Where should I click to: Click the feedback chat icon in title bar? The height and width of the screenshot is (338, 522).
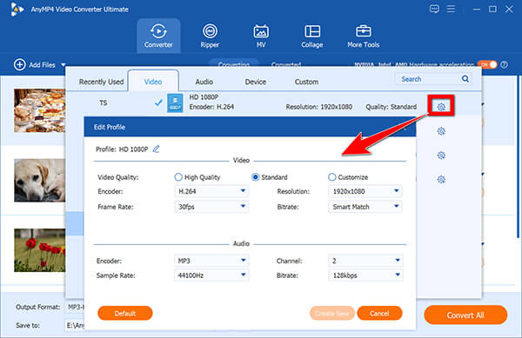[x=434, y=9]
